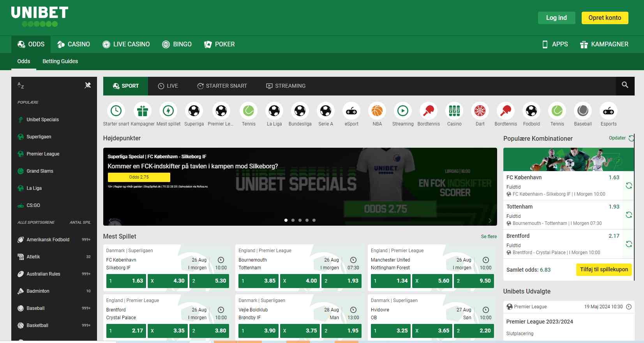Open the Unibet Specials banner image
The width and height of the screenshot is (644, 343).
click(300, 187)
